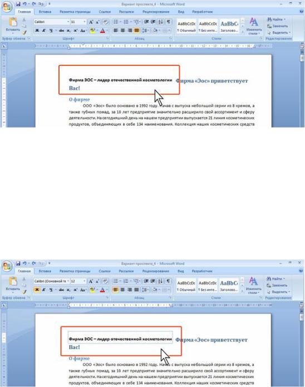Toggle subscript x₂ in the upper window
Viewport: 305px width, 387px height.
[x=68, y=31]
